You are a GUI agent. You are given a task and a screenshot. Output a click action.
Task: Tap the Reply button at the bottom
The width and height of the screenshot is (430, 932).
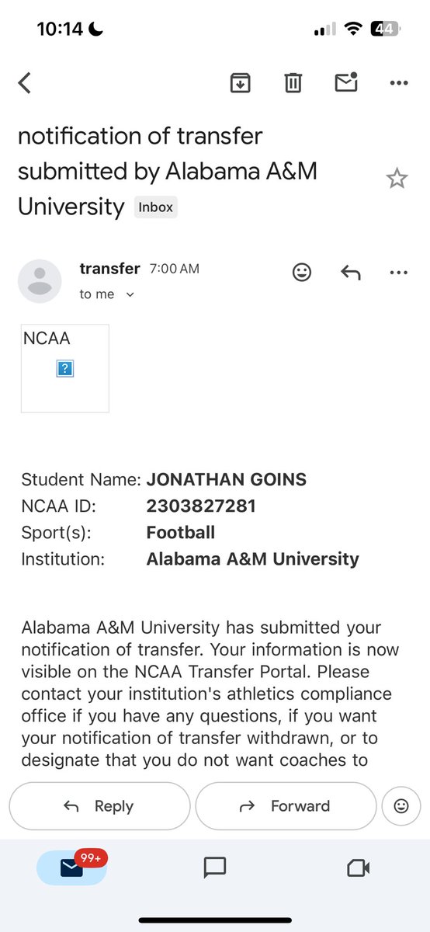[x=99, y=806]
